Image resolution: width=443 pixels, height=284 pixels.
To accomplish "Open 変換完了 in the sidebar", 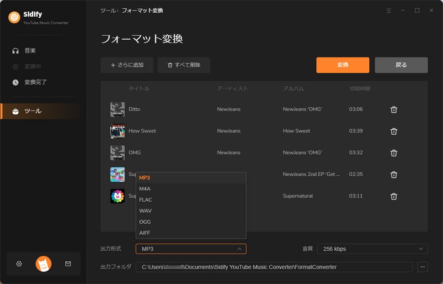I will click(x=35, y=82).
